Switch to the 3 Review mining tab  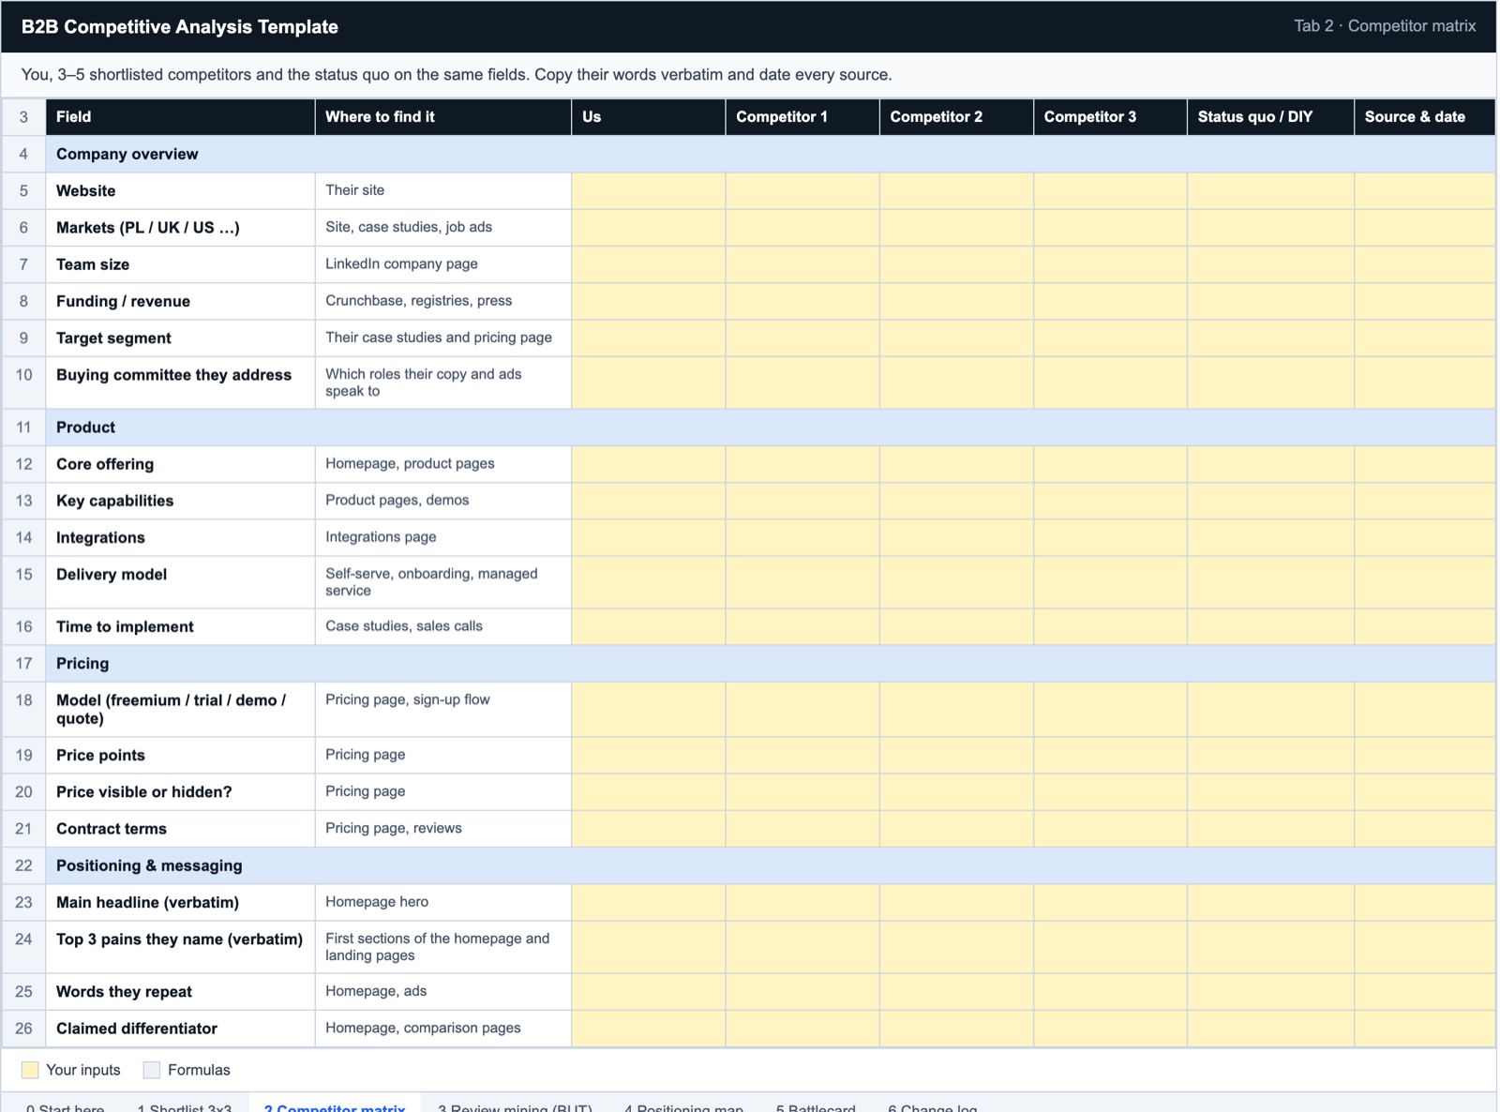click(x=515, y=1106)
